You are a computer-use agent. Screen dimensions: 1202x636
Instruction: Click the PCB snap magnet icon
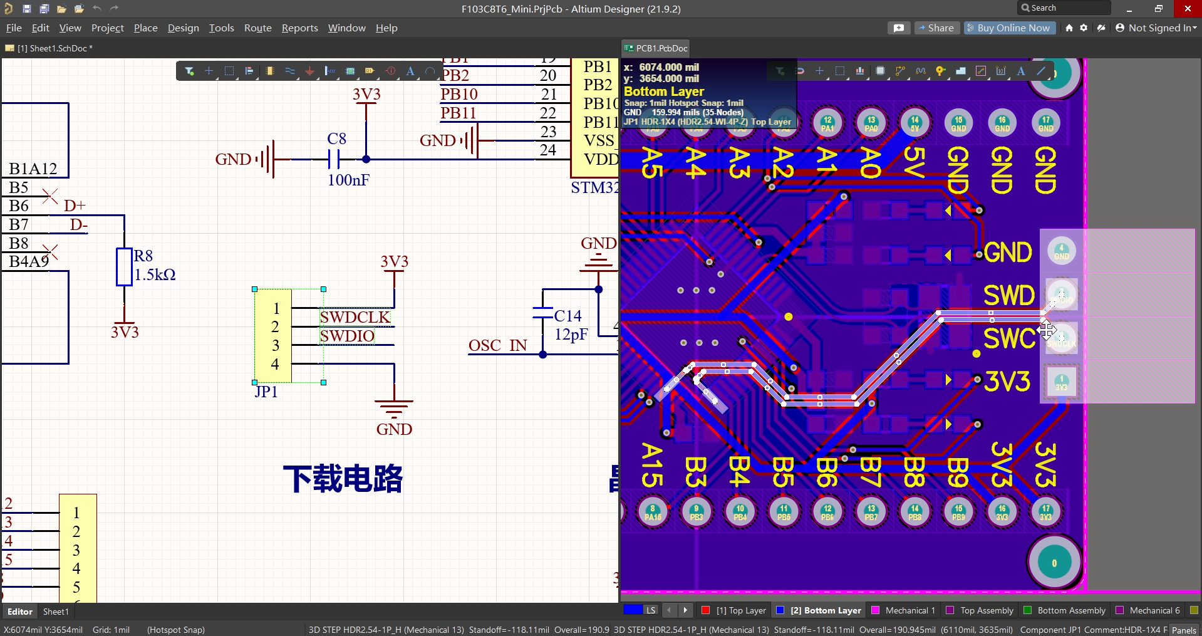point(799,71)
